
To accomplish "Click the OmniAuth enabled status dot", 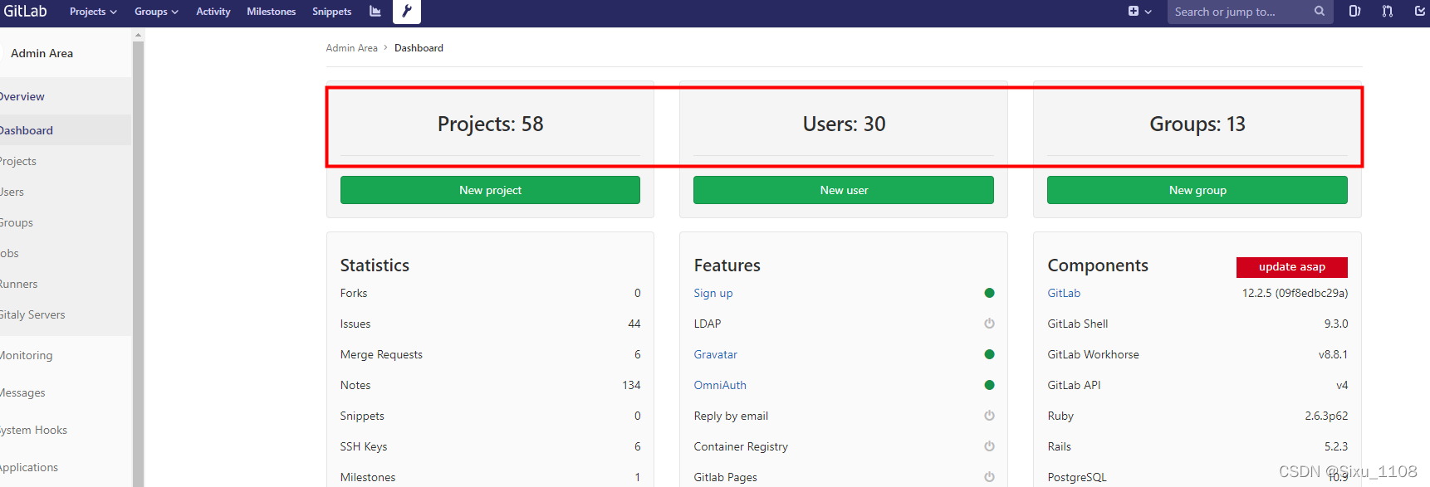I will click(x=989, y=385).
